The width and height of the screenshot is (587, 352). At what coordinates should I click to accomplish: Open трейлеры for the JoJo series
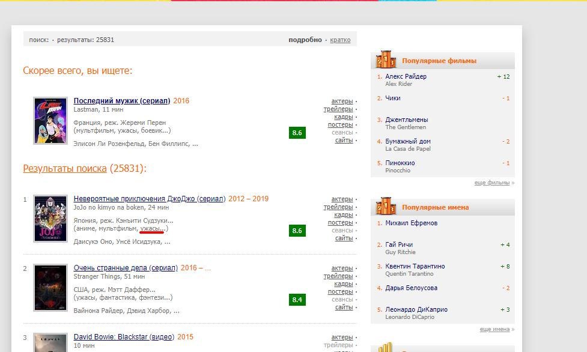(338, 207)
